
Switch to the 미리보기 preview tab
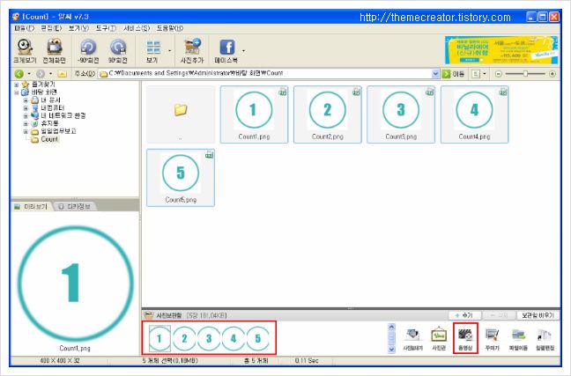click(x=32, y=206)
